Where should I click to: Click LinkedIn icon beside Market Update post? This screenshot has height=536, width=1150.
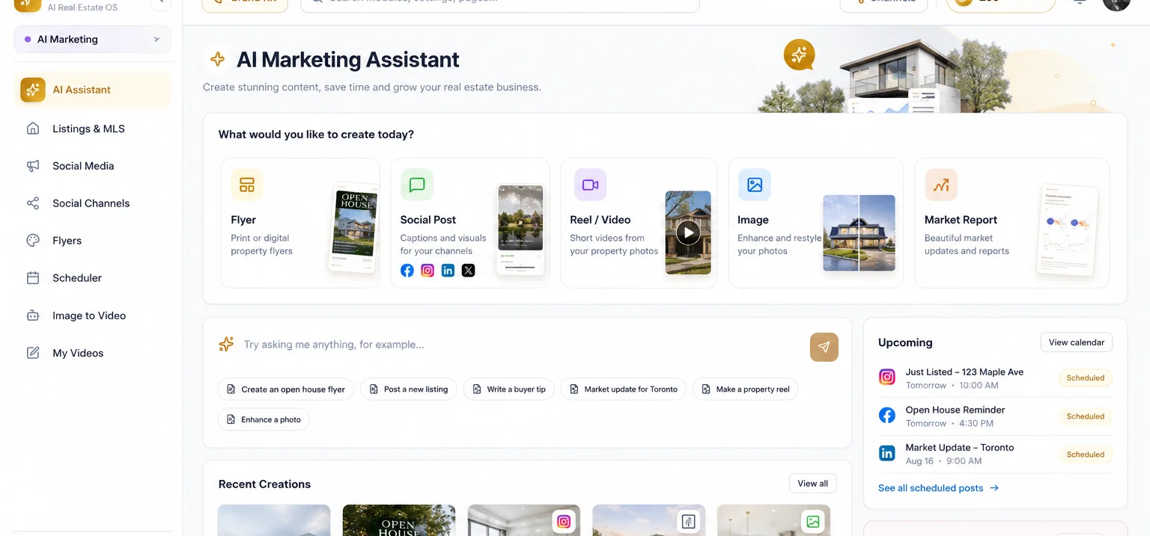pos(887,453)
